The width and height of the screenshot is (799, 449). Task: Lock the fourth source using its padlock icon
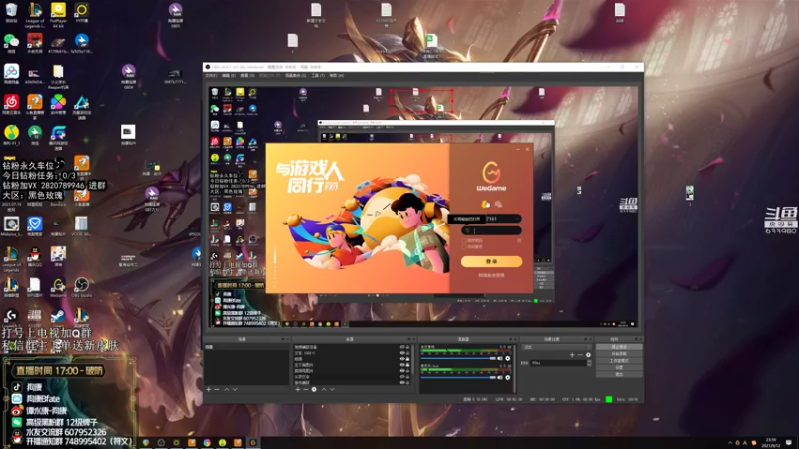point(408,365)
